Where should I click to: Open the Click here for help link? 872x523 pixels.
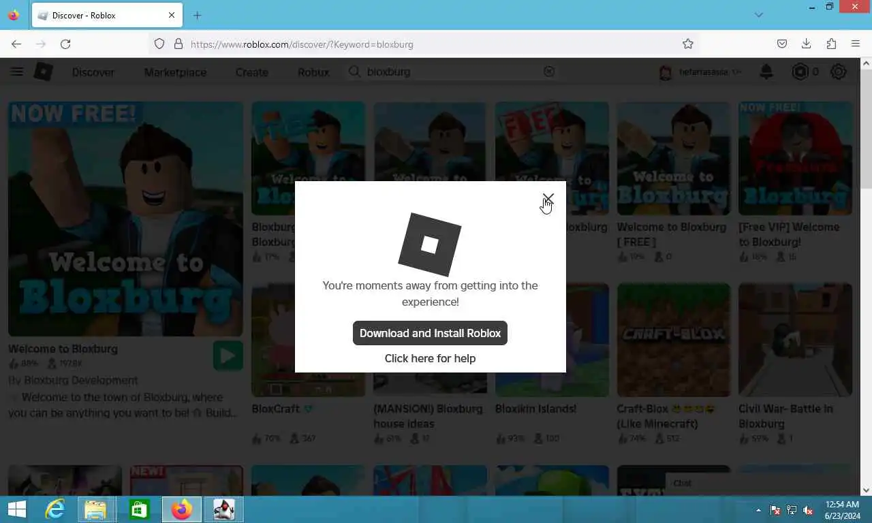(x=430, y=358)
